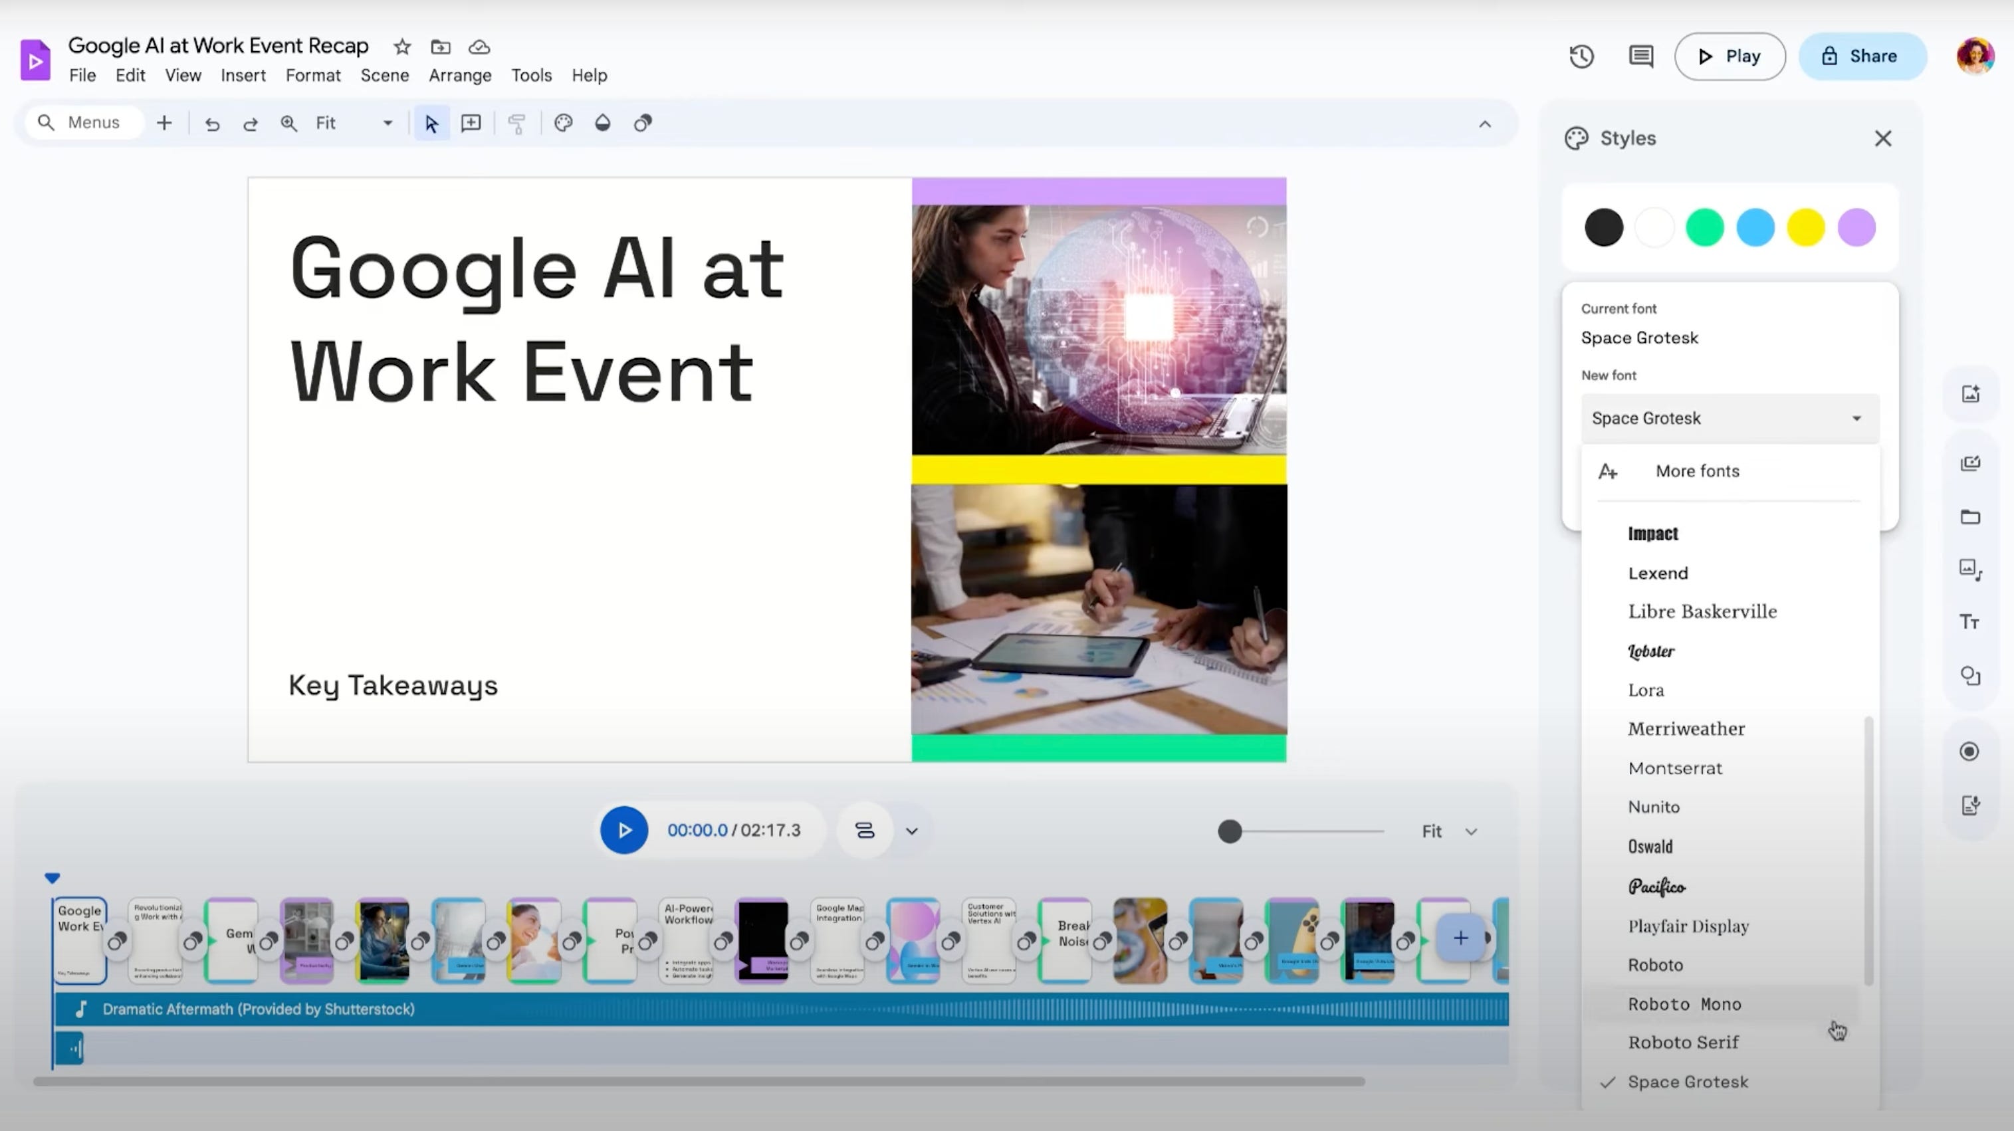Click the Menus search box
This screenshot has height=1131, width=2014.
tap(84, 123)
